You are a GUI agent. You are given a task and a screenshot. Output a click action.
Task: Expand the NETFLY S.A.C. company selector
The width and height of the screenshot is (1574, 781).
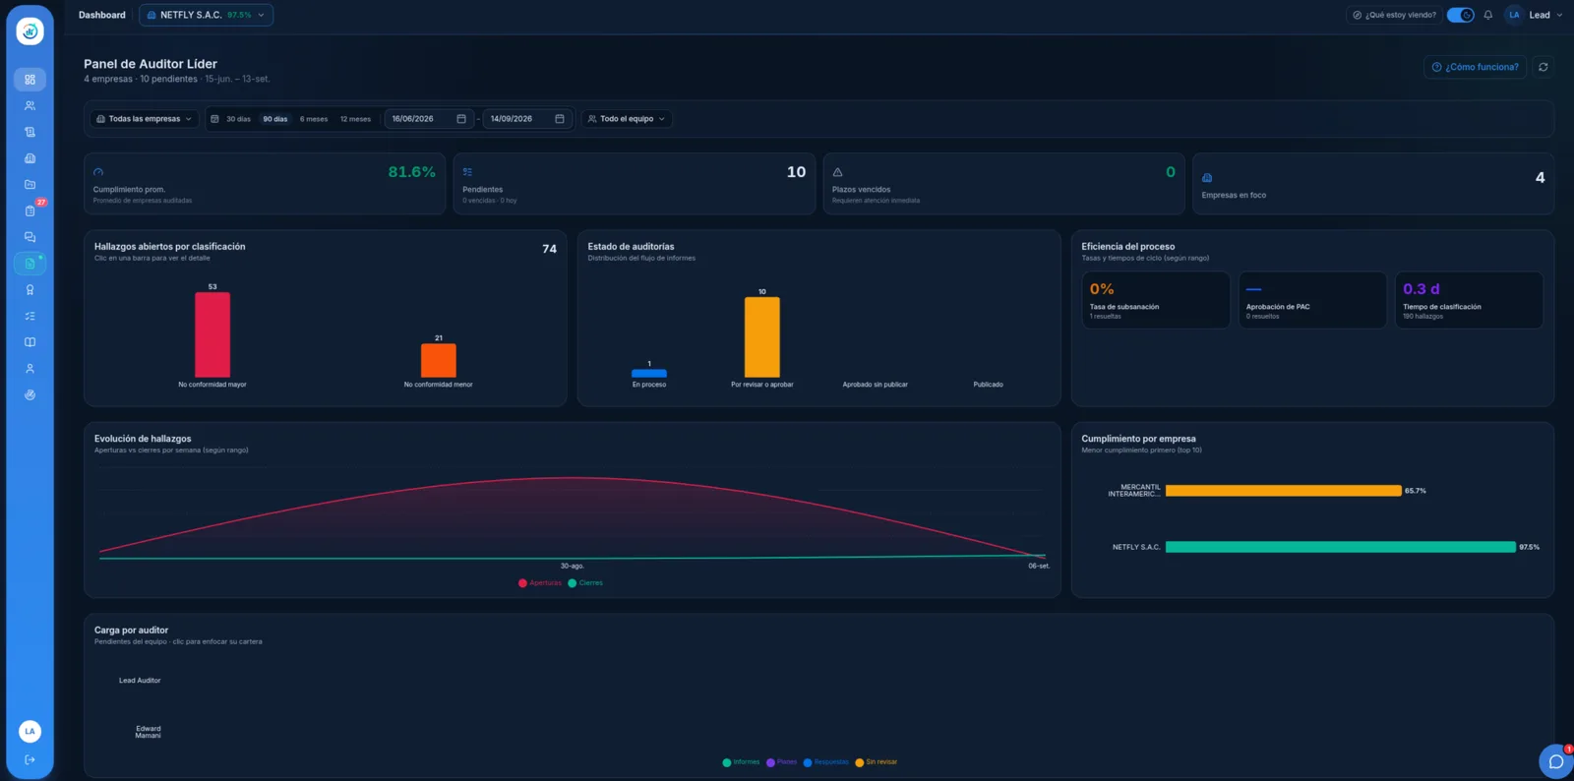206,15
